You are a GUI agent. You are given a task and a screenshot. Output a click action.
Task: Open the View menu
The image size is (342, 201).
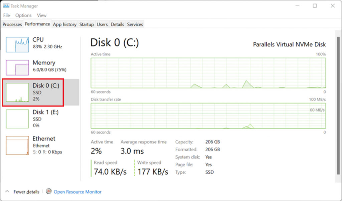click(42, 15)
